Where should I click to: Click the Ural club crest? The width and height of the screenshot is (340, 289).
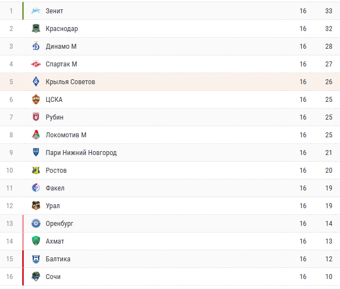[x=36, y=206]
